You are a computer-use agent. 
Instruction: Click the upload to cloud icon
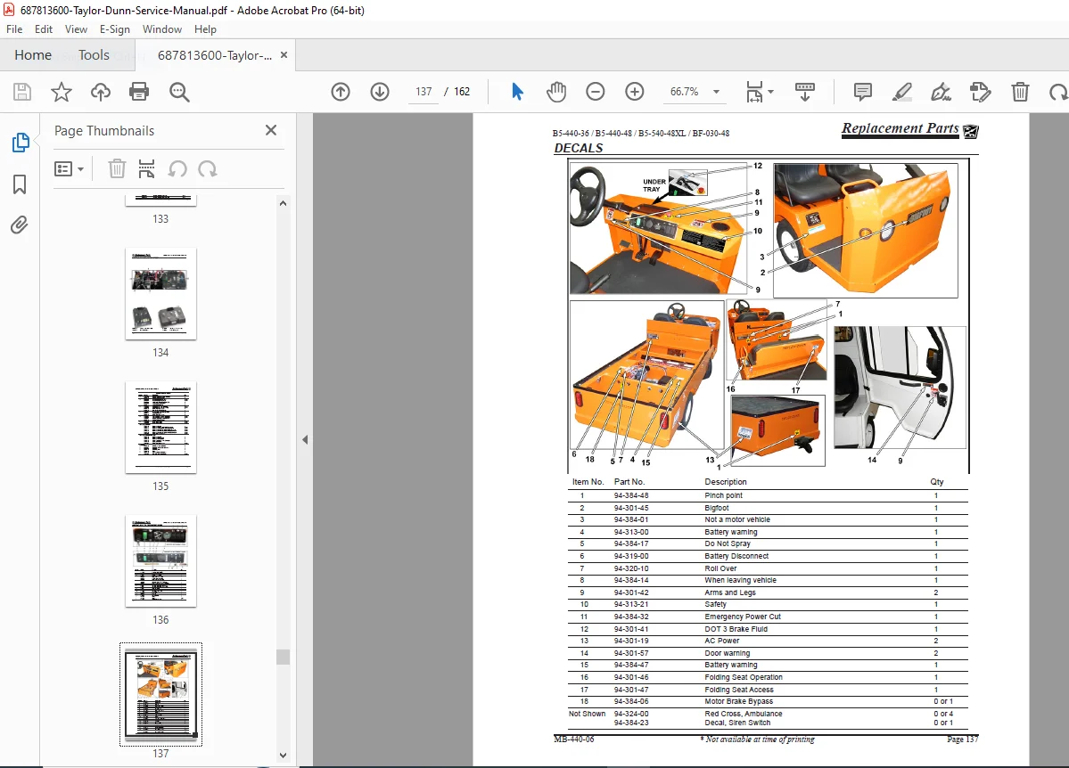[x=100, y=91]
